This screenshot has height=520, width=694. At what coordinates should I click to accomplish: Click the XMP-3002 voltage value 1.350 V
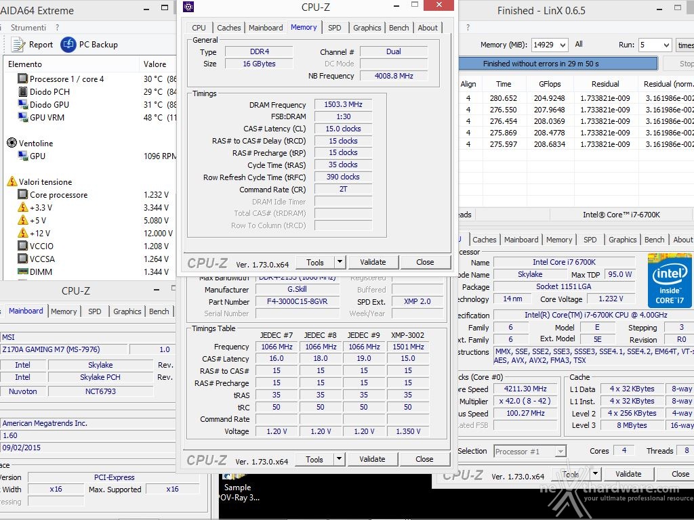pos(408,431)
